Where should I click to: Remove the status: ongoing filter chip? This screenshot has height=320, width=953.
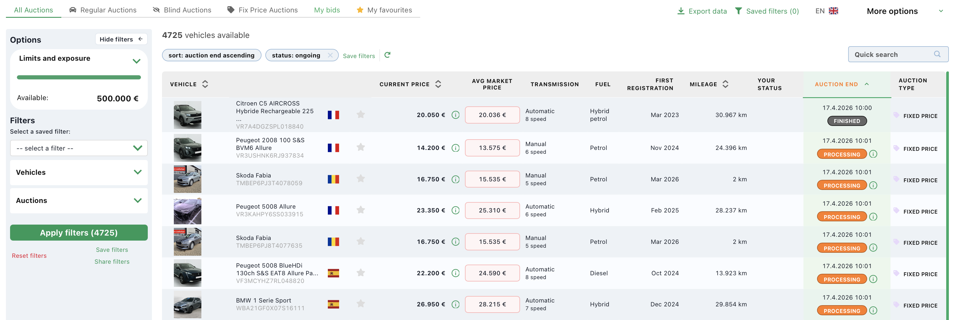pos(330,55)
